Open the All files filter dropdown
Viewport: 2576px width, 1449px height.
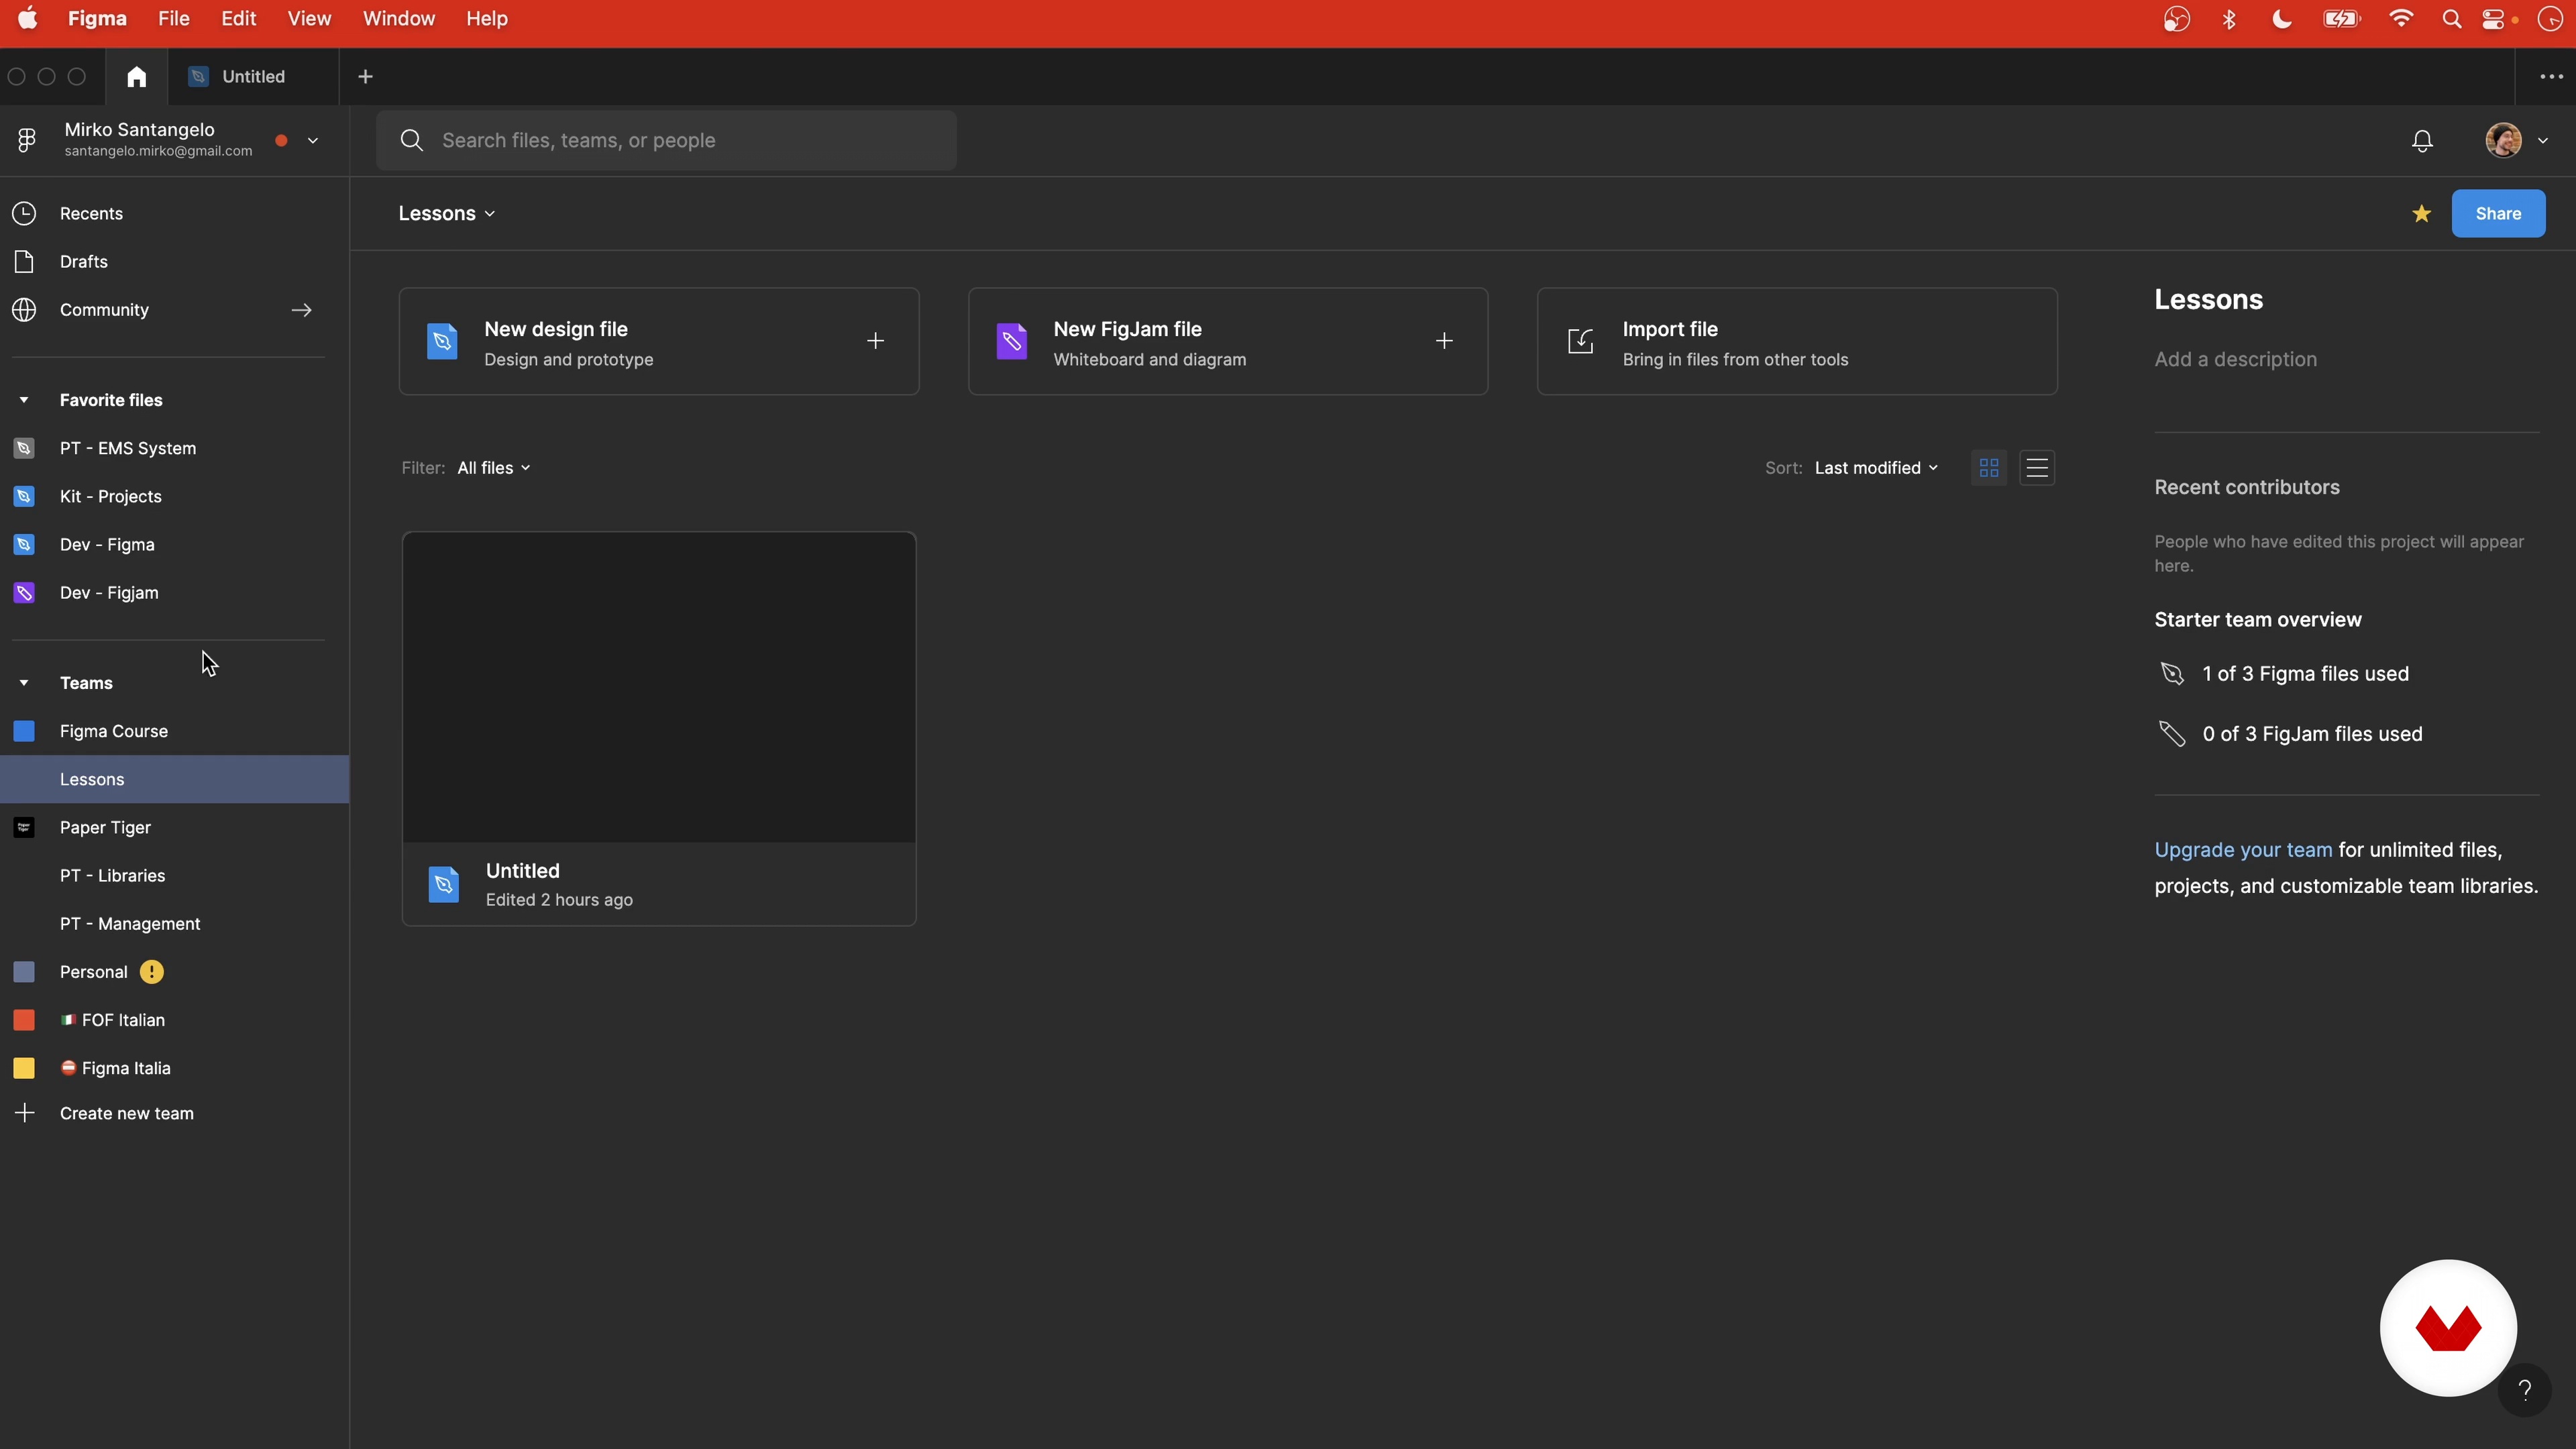click(x=494, y=468)
